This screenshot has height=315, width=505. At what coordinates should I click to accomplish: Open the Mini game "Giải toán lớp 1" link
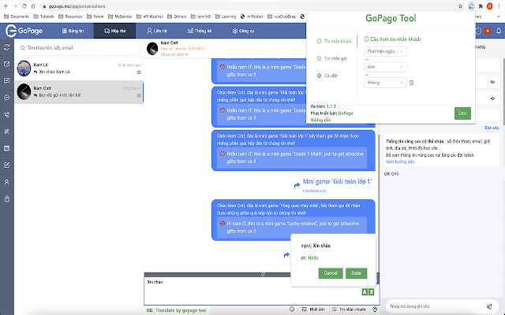pos(338,182)
